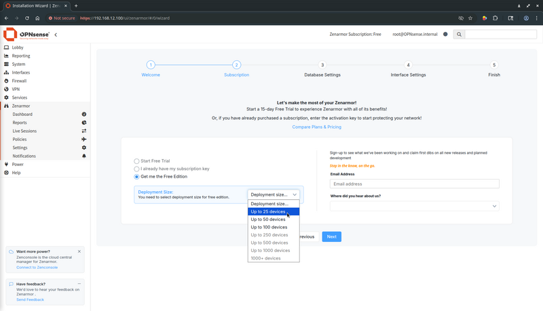Choose Up to 100 devices
Image resolution: width=543 pixels, height=311 pixels.
coord(274,227)
